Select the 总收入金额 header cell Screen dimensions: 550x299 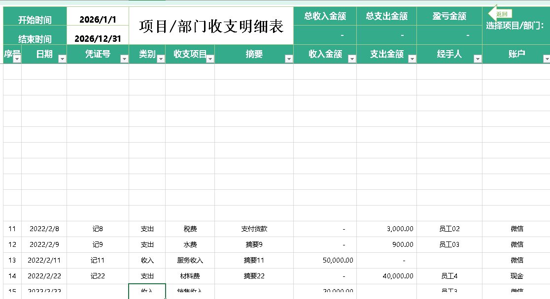tap(325, 16)
